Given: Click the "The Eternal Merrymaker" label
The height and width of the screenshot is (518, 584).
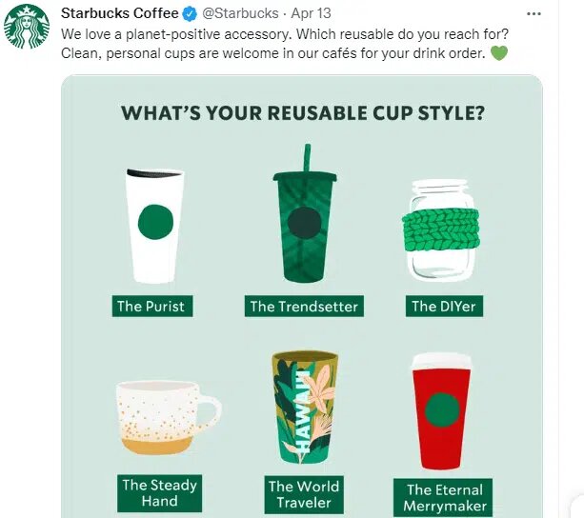Looking at the screenshot, I should click(x=442, y=496).
